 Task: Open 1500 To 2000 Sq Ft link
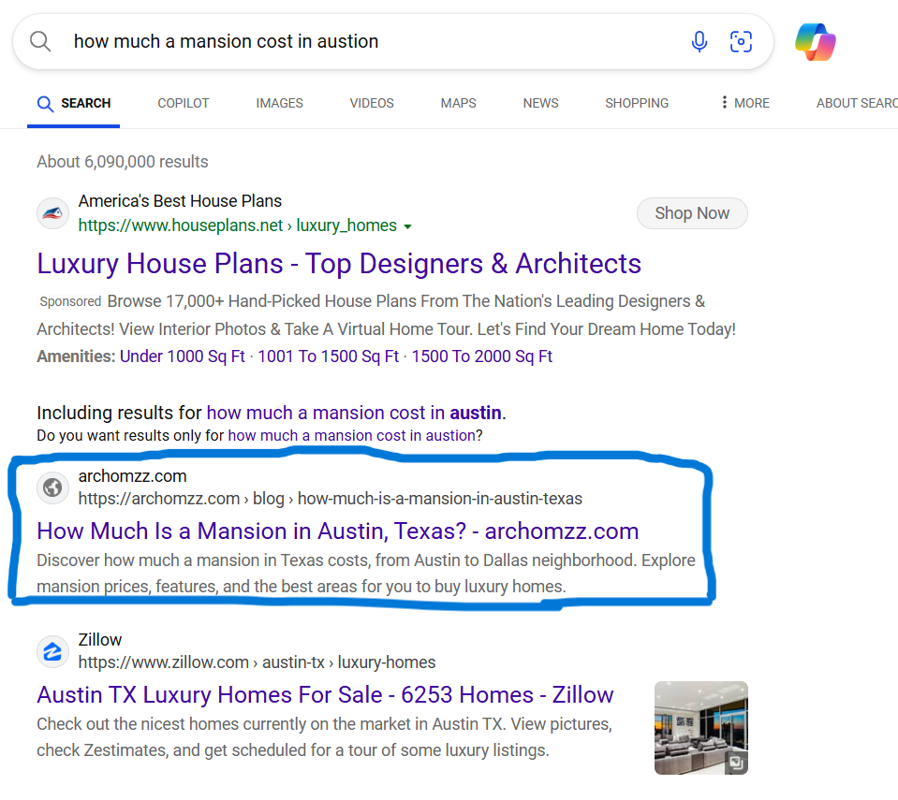click(x=481, y=356)
